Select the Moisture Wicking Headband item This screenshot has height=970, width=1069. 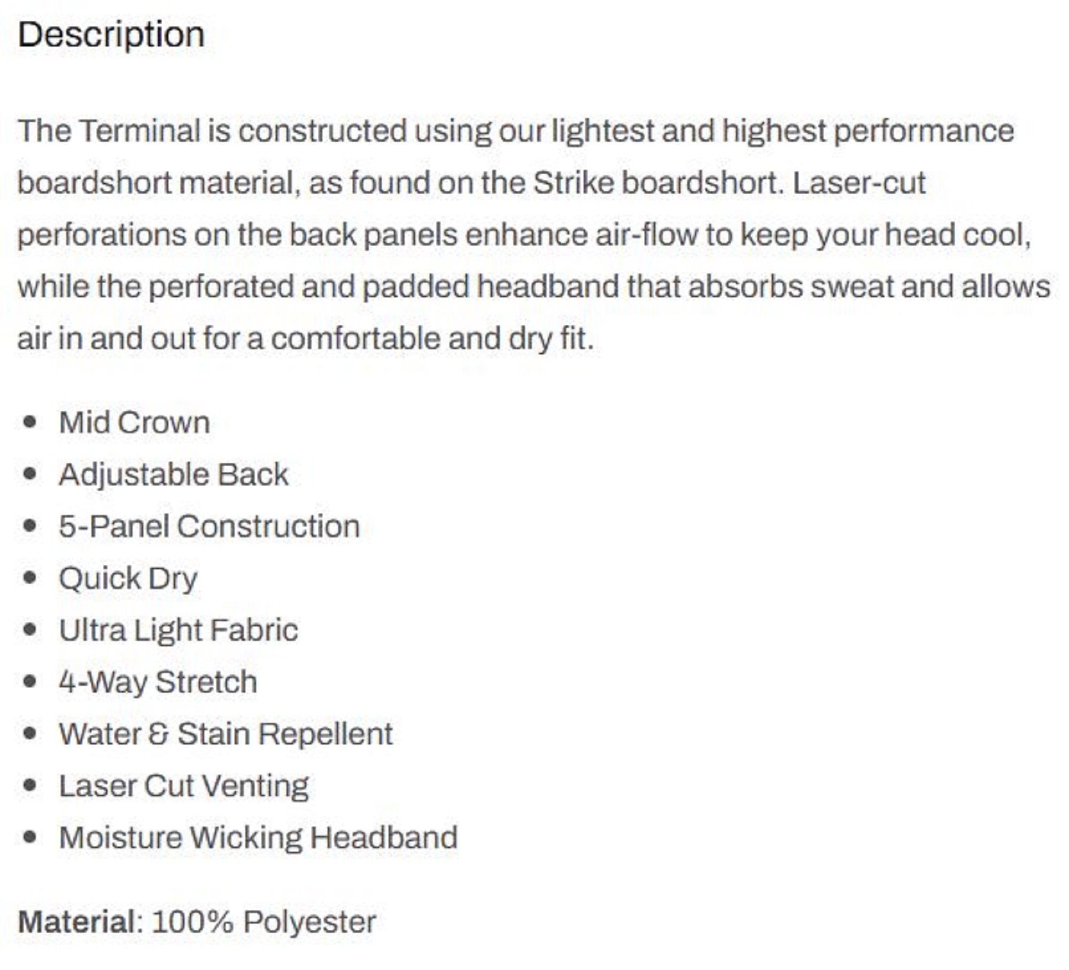tap(258, 838)
